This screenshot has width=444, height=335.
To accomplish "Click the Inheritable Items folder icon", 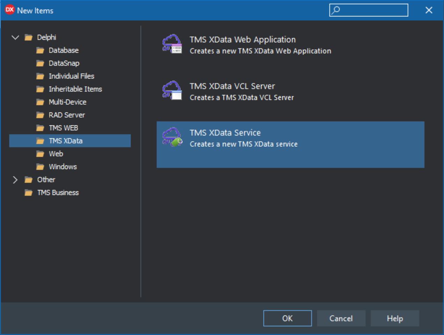I will point(40,89).
